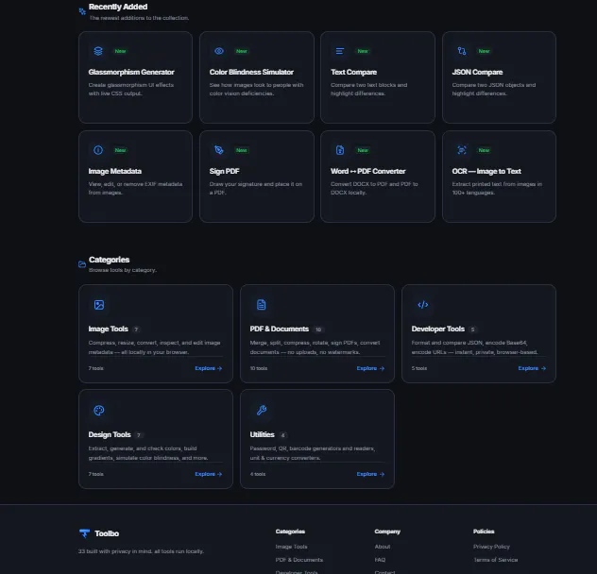Viewport: 597px width, 574px height.
Task: Open the Text Compare tool
Action: tap(378, 77)
